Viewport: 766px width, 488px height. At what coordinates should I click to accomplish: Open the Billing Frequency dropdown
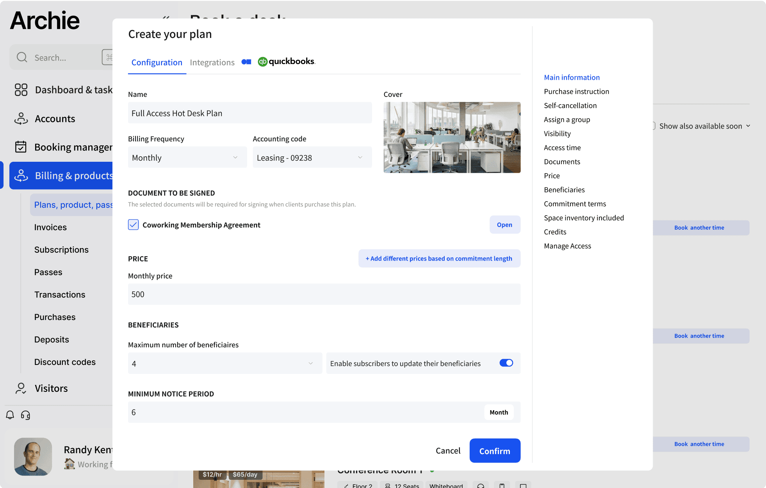(x=187, y=157)
